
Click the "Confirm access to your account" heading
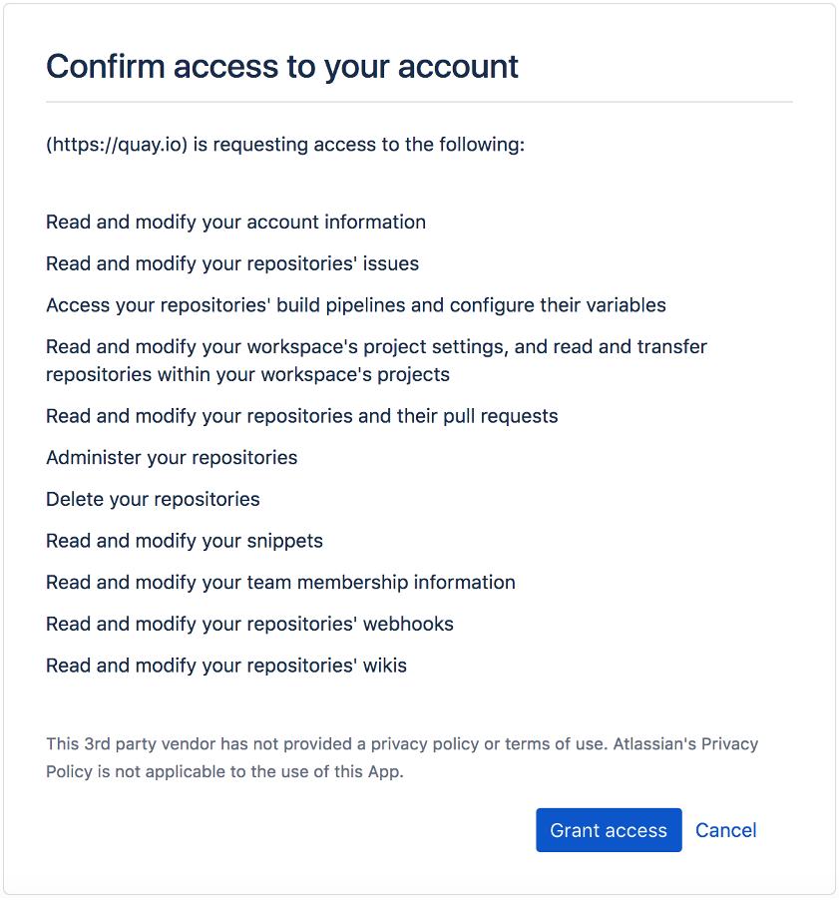click(282, 66)
